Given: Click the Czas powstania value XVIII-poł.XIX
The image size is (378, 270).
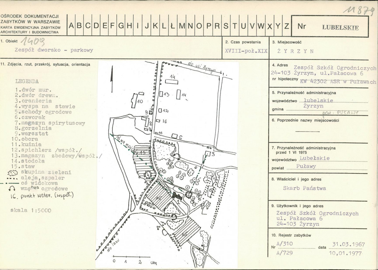Looking at the screenshot, I should tap(246, 51).
